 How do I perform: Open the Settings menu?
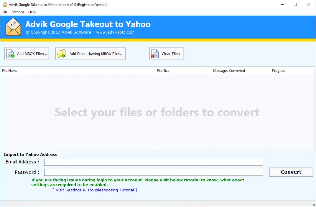pyautogui.click(x=18, y=12)
